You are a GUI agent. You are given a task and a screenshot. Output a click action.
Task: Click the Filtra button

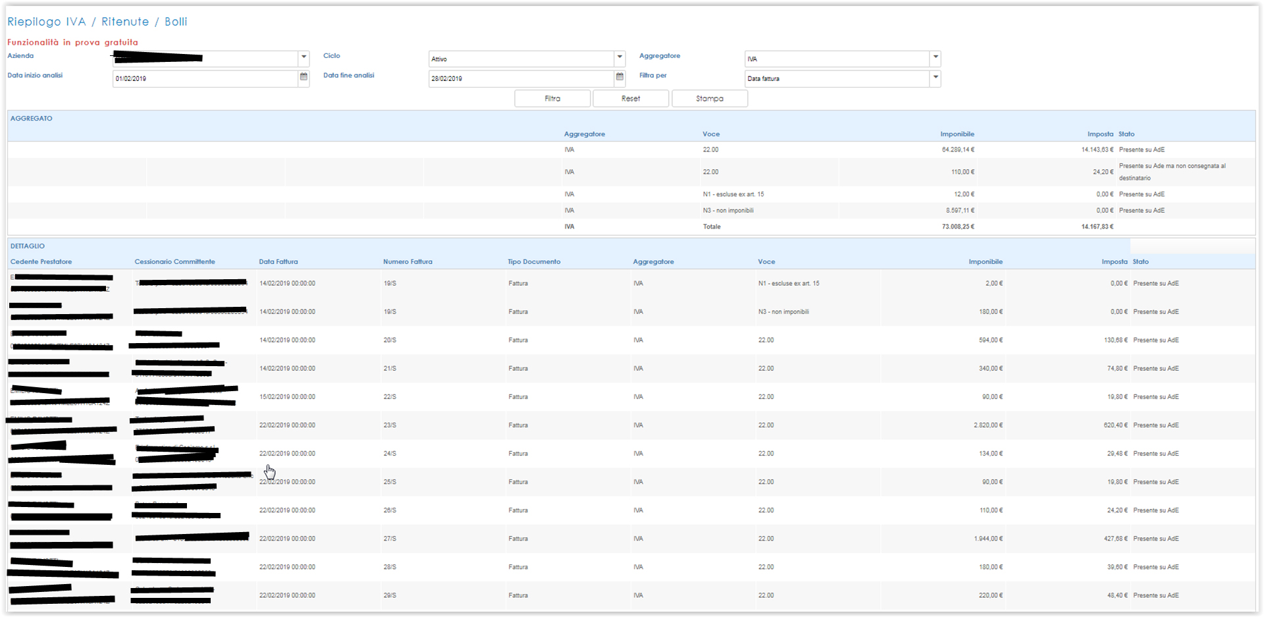pos(552,99)
